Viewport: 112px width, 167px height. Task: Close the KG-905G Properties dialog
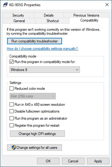[x=107, y=5]
